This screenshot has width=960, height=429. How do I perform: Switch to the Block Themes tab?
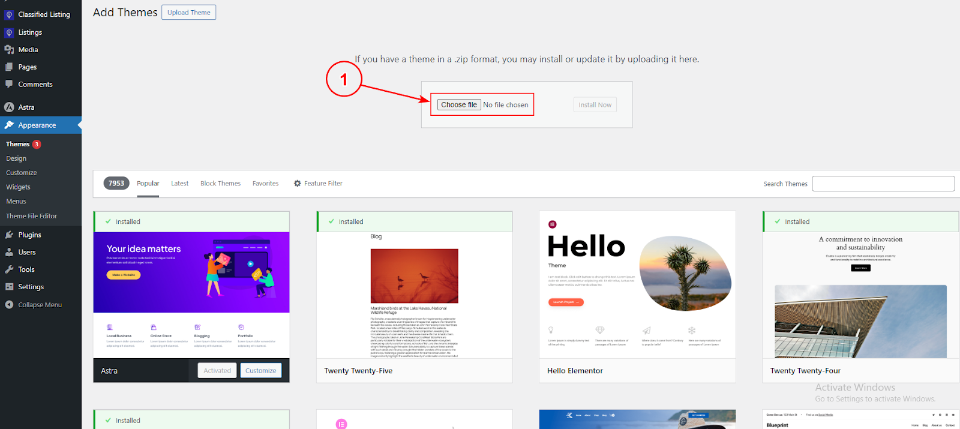(x=220, y=184)
